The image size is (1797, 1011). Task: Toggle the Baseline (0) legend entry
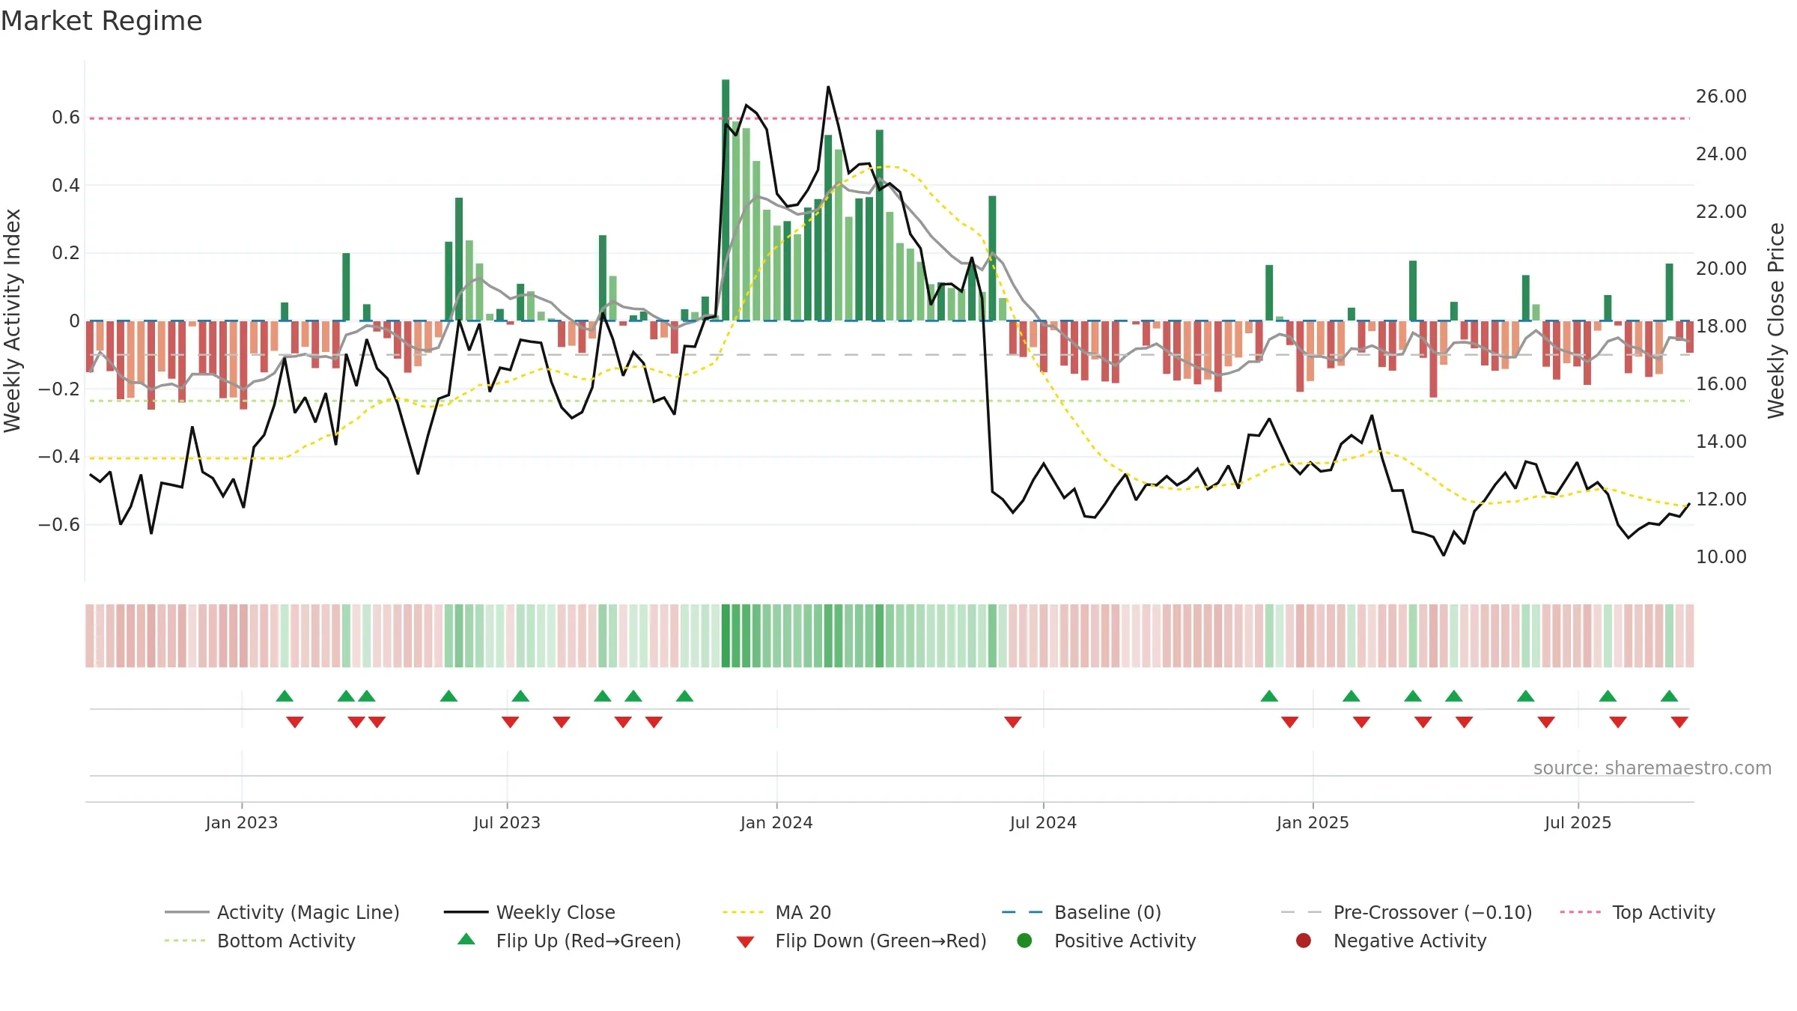point(1081,912)
